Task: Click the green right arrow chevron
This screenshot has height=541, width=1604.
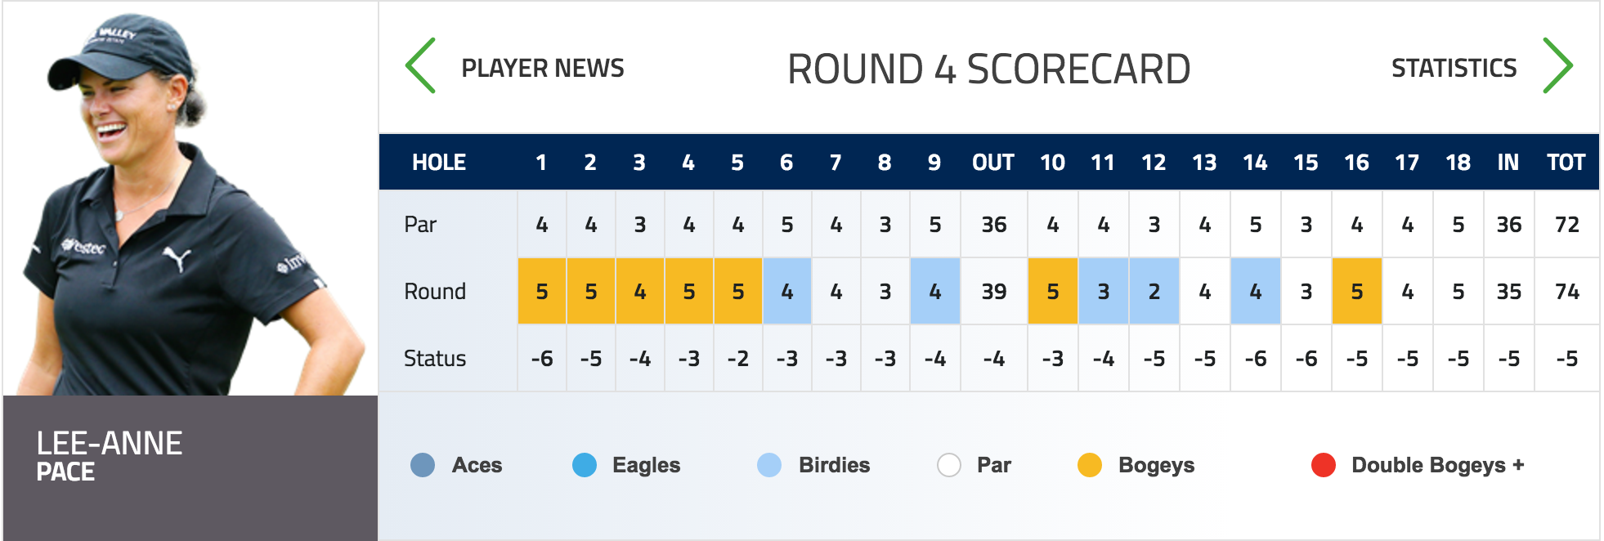Action: point(1557,65)
